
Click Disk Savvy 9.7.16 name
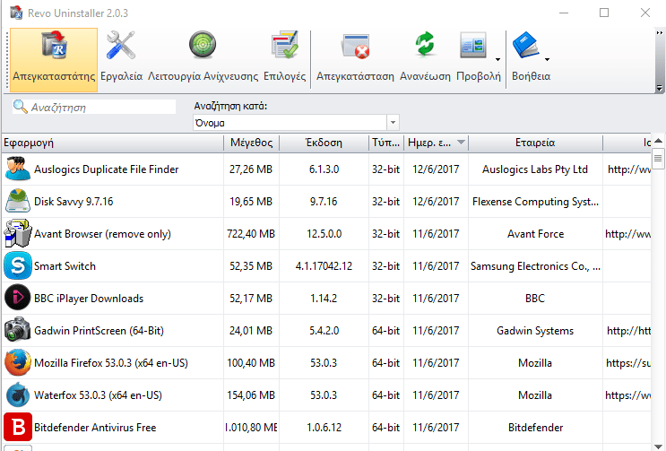(x=74, y=202)
